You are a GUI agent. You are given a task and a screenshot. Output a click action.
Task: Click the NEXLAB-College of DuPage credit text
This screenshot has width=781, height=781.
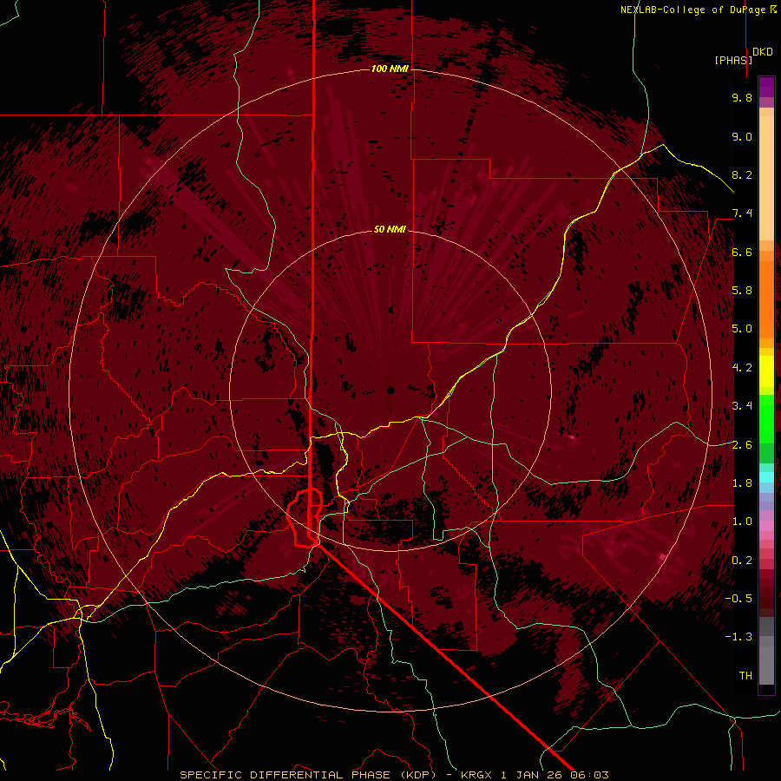(692, 10)
